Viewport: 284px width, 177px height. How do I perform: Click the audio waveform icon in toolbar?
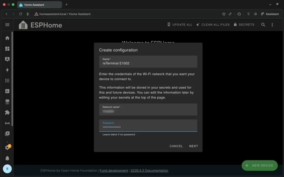pyautogui.click(x=255, y=14)
